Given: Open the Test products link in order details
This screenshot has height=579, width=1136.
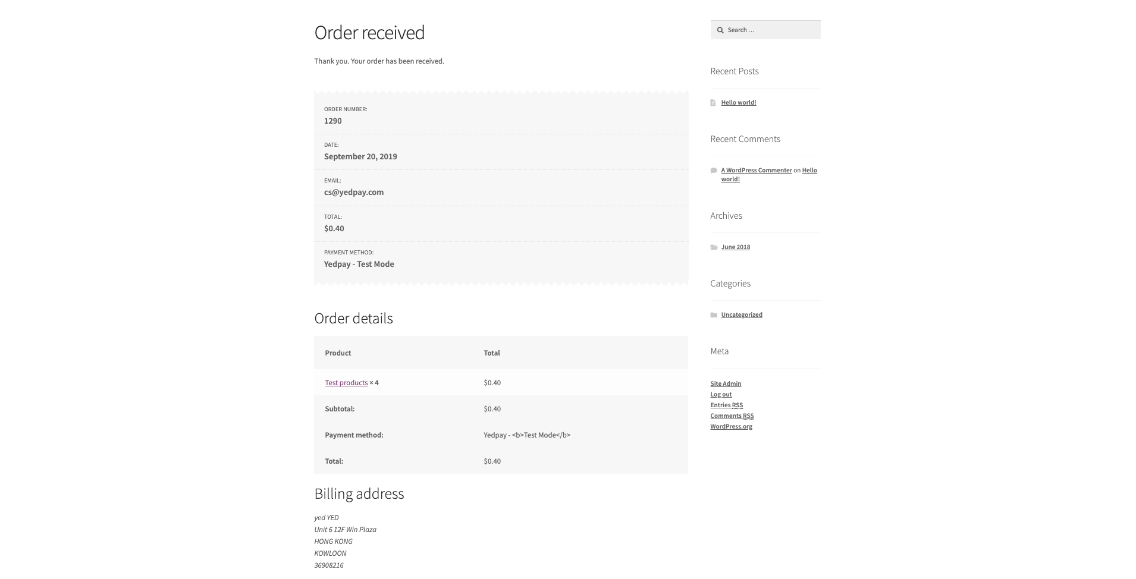Looking at the screenshot, I should (346, 383).
